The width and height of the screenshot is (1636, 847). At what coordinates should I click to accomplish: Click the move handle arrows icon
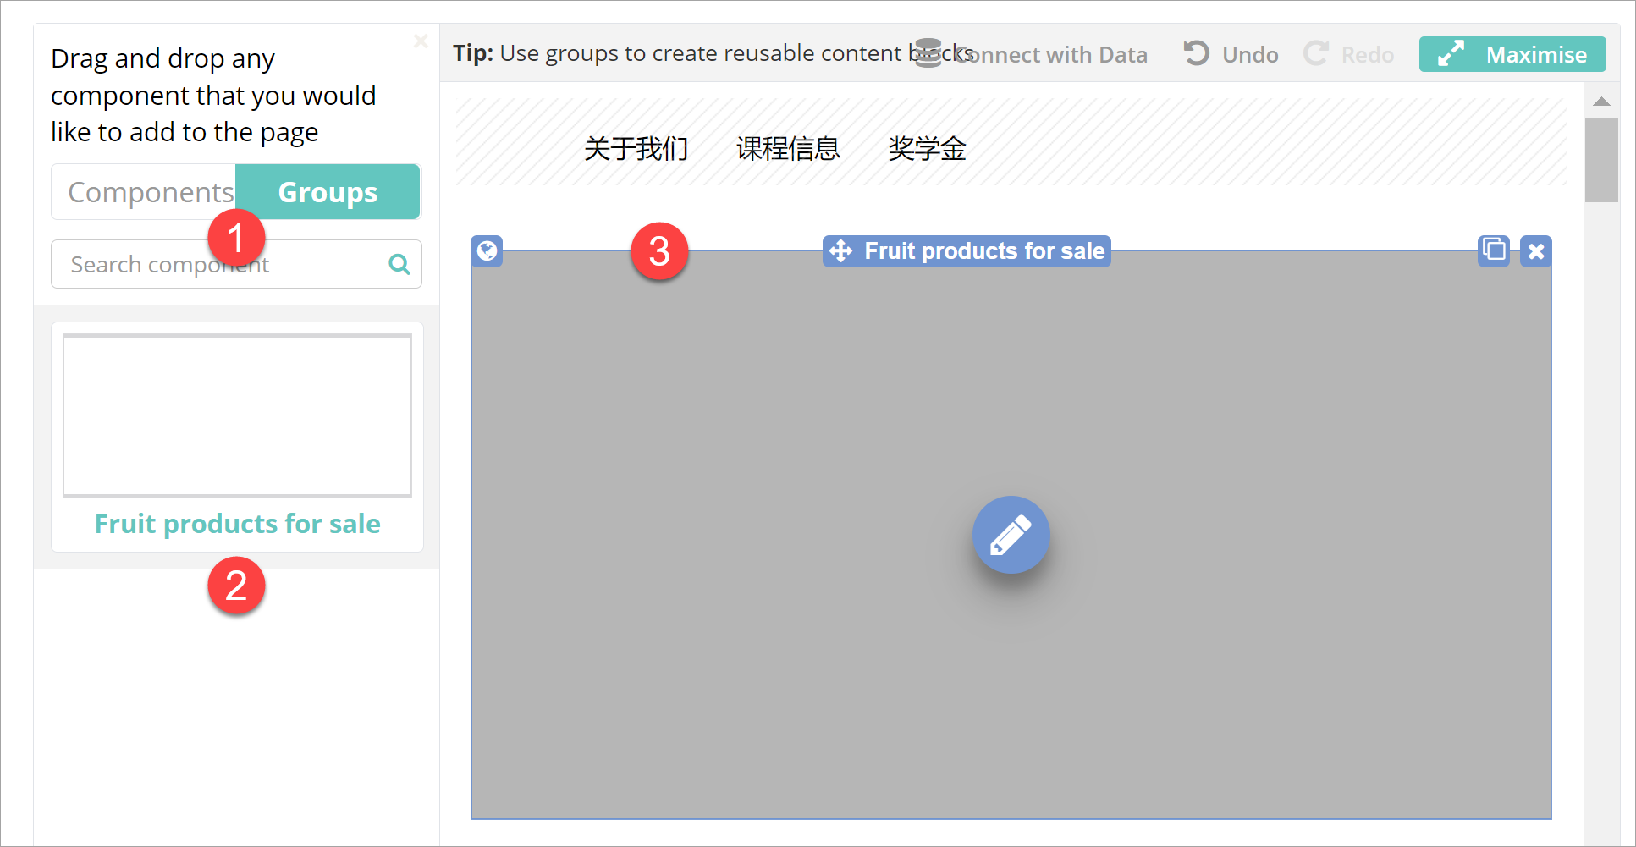click(840, 251)
